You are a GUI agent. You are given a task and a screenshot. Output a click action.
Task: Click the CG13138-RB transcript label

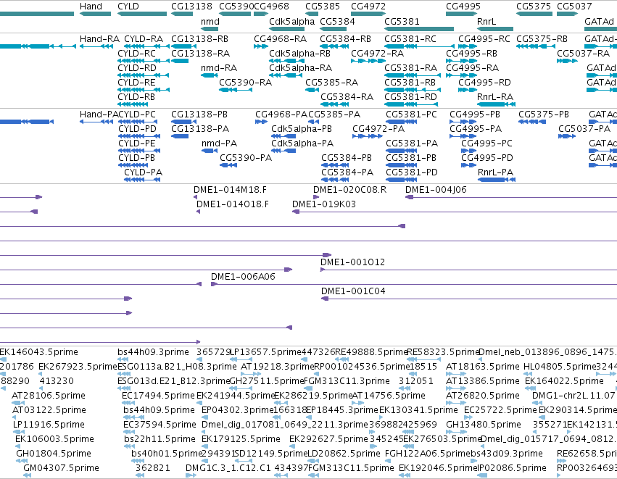tap(199, 39)
